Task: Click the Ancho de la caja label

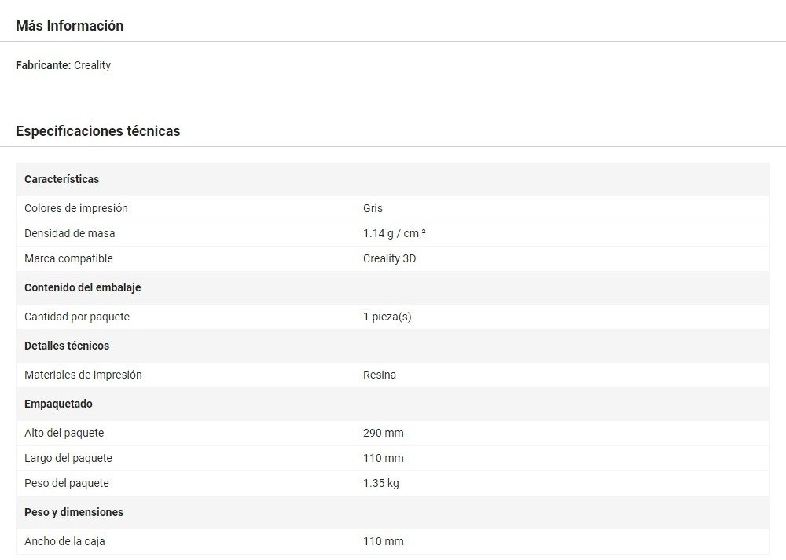Action: (64, 541)
